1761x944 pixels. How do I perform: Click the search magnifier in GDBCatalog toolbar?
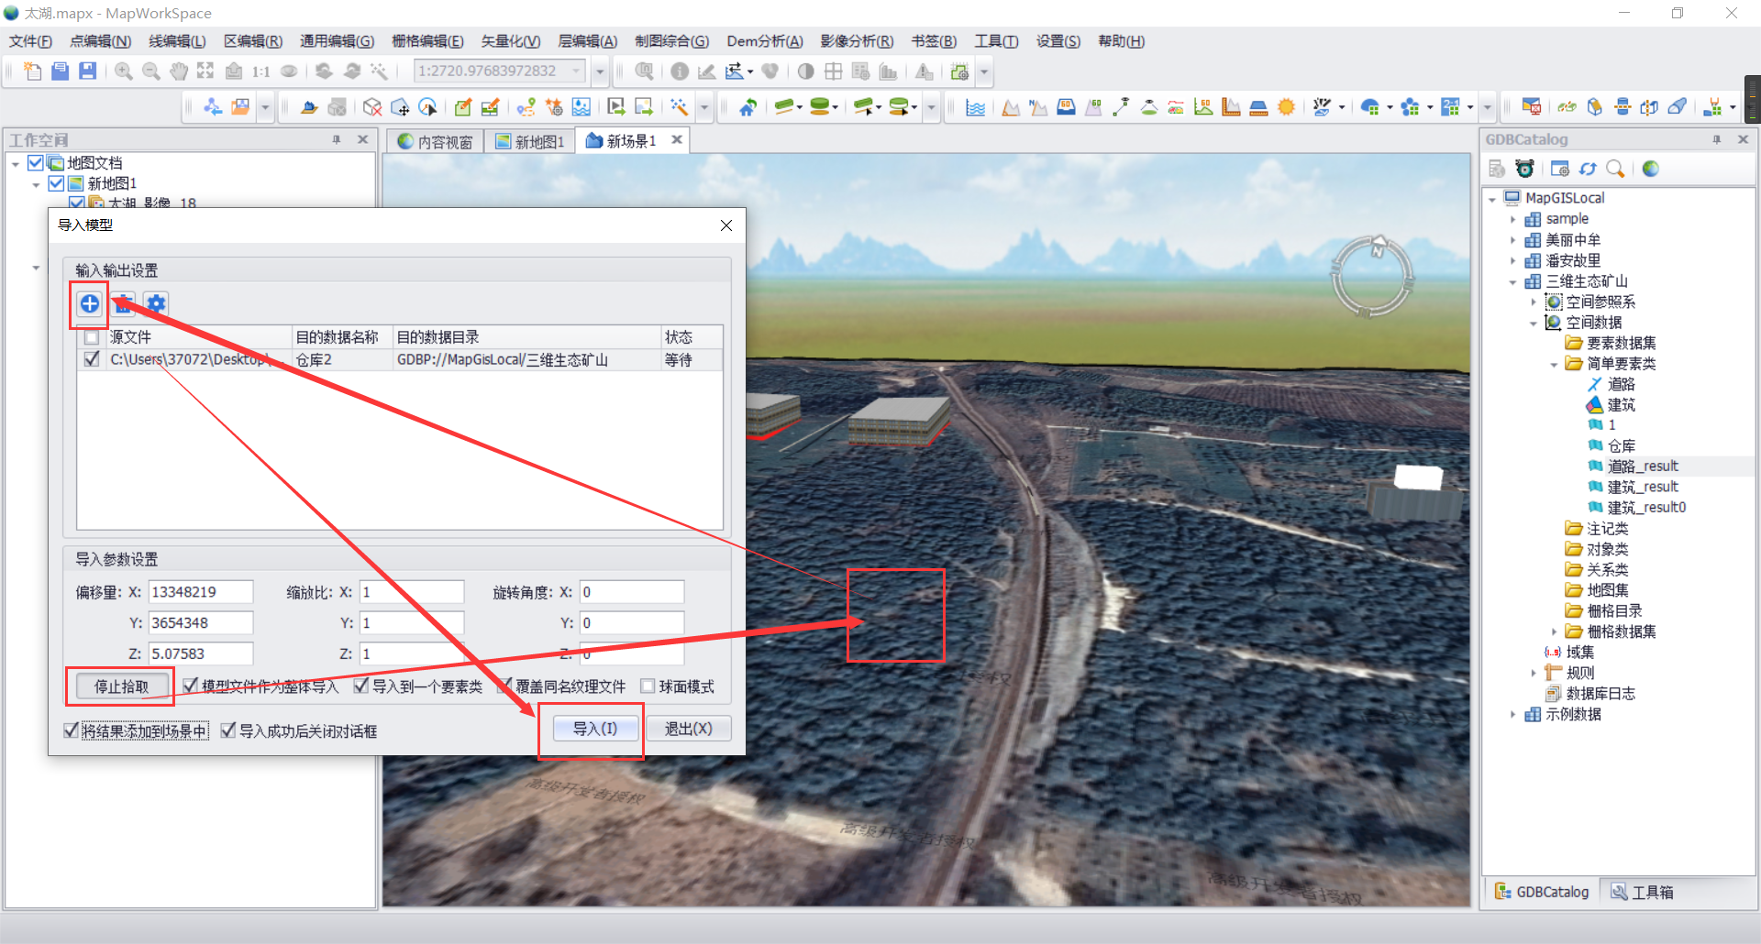click(1615, 169)
